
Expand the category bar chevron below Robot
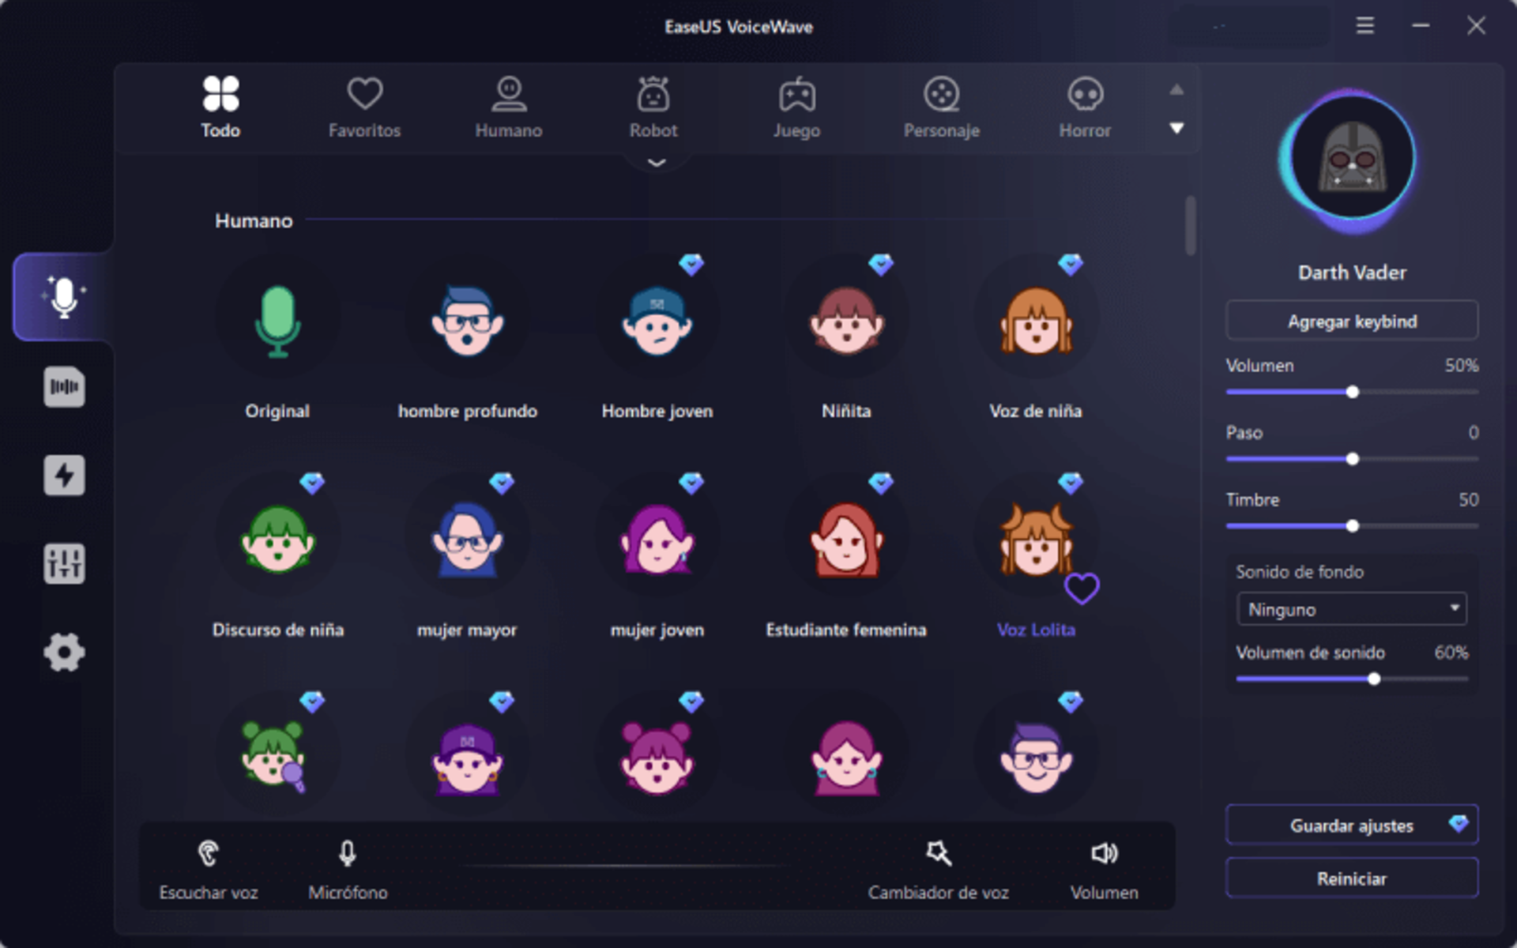coord(657,163)
